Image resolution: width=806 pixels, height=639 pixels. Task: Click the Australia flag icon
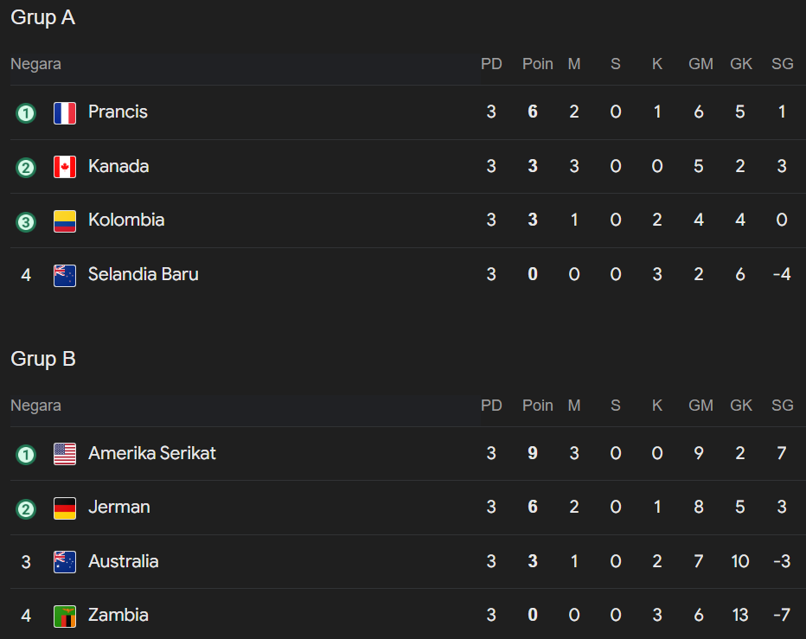click(65, 562)
